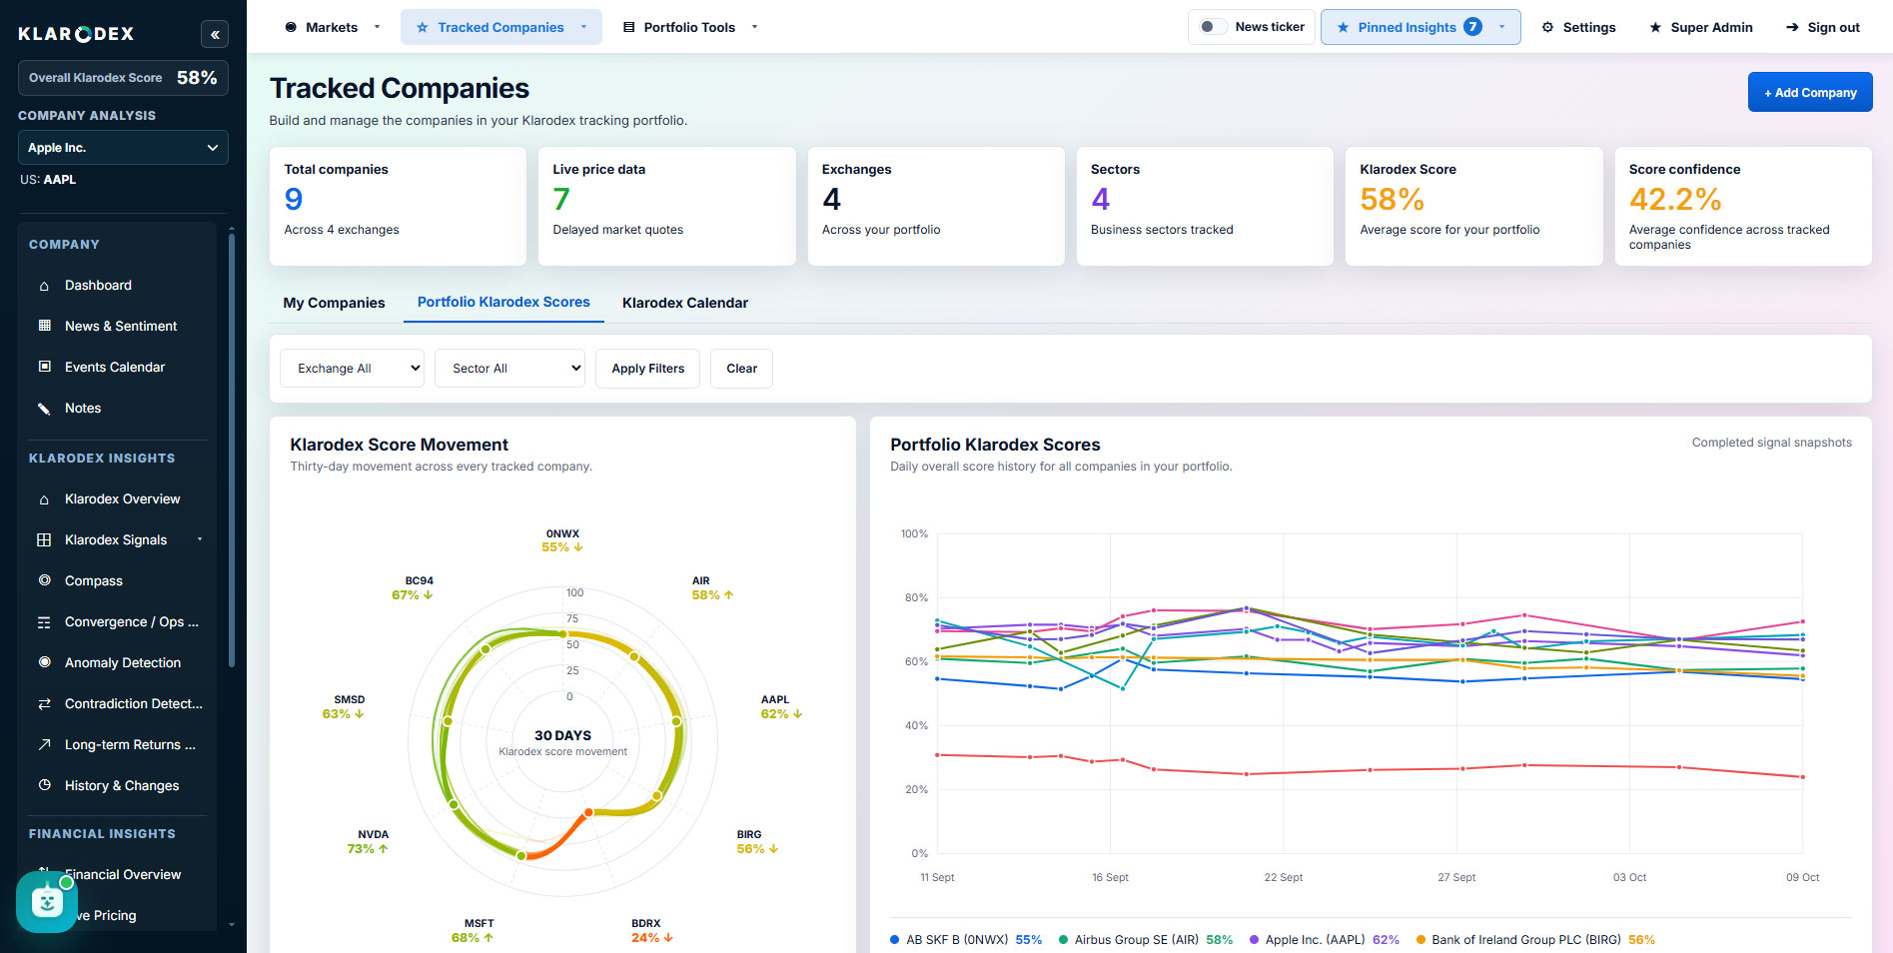
Task: Click the Anomaly Detection icon
Action: (x=44, y=662)
